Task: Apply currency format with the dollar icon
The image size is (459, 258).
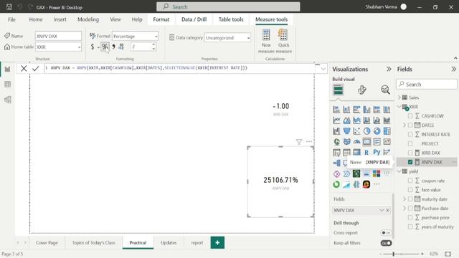Action: tap(93, 47)
